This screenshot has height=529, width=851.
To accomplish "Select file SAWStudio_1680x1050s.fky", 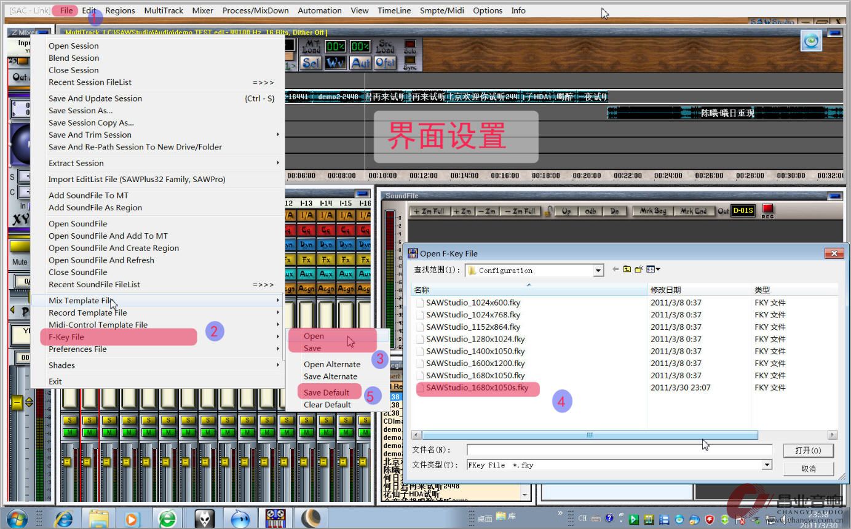I will (x=477, y=388).
